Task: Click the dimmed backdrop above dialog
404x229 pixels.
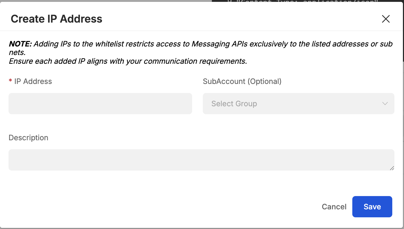Action: 107,1
